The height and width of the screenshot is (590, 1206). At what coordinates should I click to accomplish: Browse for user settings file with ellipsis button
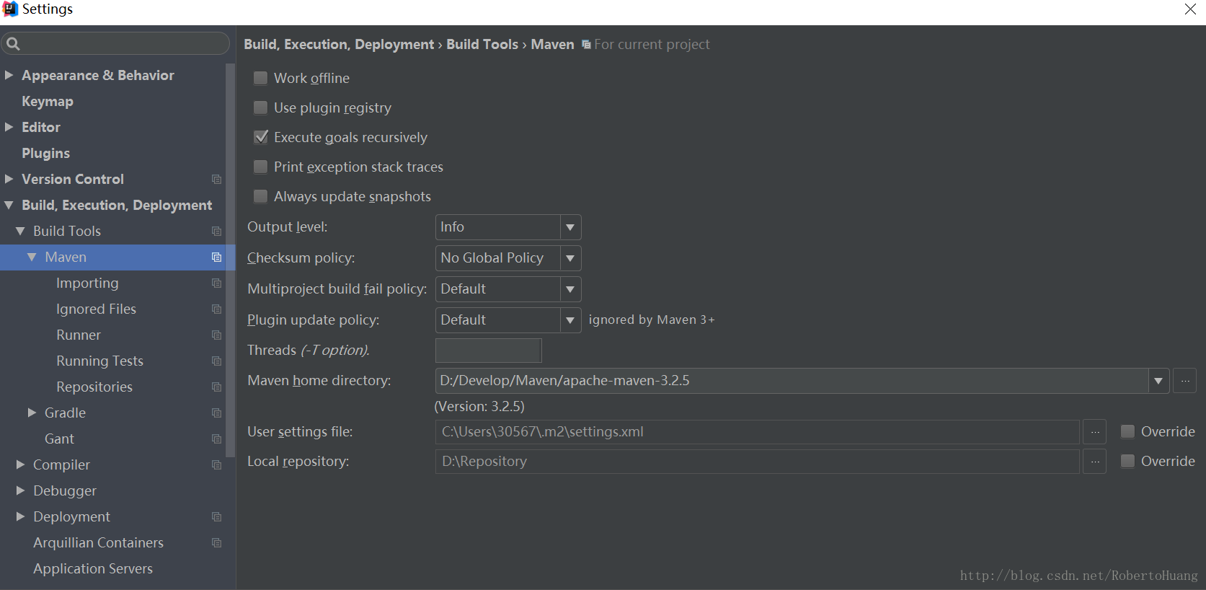(1094, 432)
